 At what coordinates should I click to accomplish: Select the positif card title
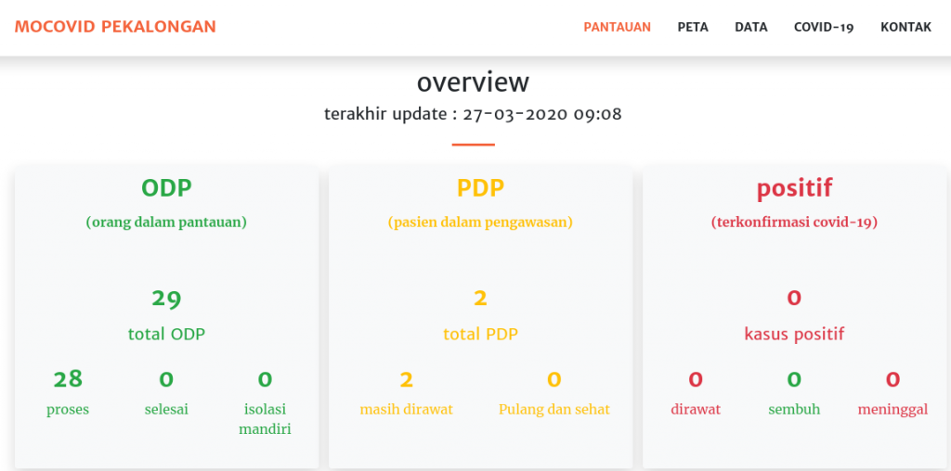pos(794,188)
